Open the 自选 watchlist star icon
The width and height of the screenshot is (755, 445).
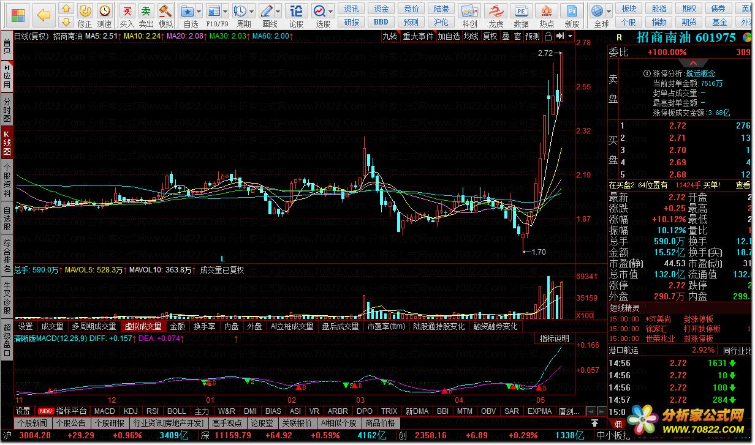[x=188, y=15]
